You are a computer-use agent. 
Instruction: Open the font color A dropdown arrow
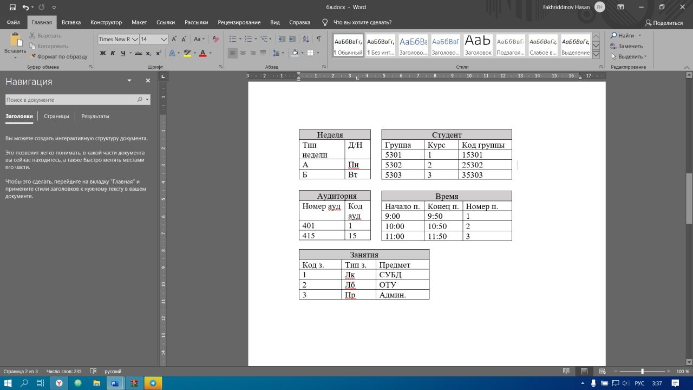point(210,53)
